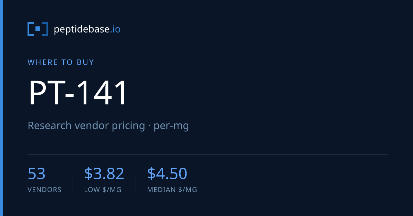The image size is (413, 216).
Task: Open the peptidebase.io site name link
Action: click(x=87, y=29)
